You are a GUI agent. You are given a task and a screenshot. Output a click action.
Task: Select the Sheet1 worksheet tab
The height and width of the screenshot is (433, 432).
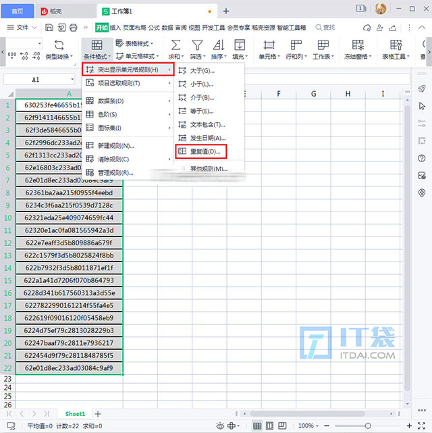pos(75,413)
